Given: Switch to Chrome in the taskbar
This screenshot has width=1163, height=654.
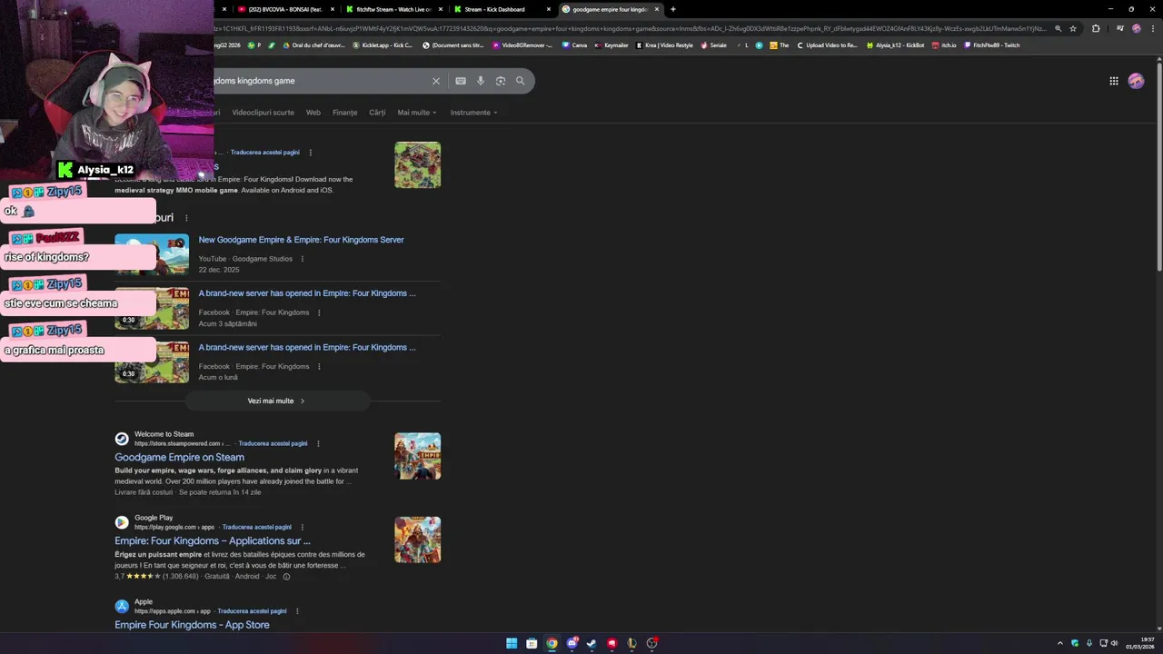Looking at the screenshot, I should pyautogui.click(x=552, y=643).
